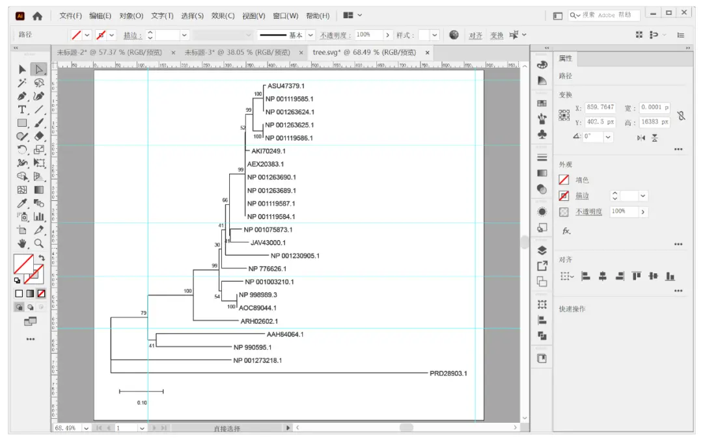
Task: Switch to the 未标题-2 document tab
Action: [109, 53]
